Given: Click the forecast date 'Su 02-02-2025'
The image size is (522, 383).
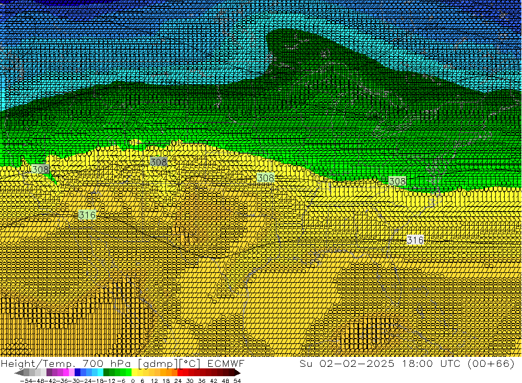Looking at the screenshot, I should pos(347,364).
